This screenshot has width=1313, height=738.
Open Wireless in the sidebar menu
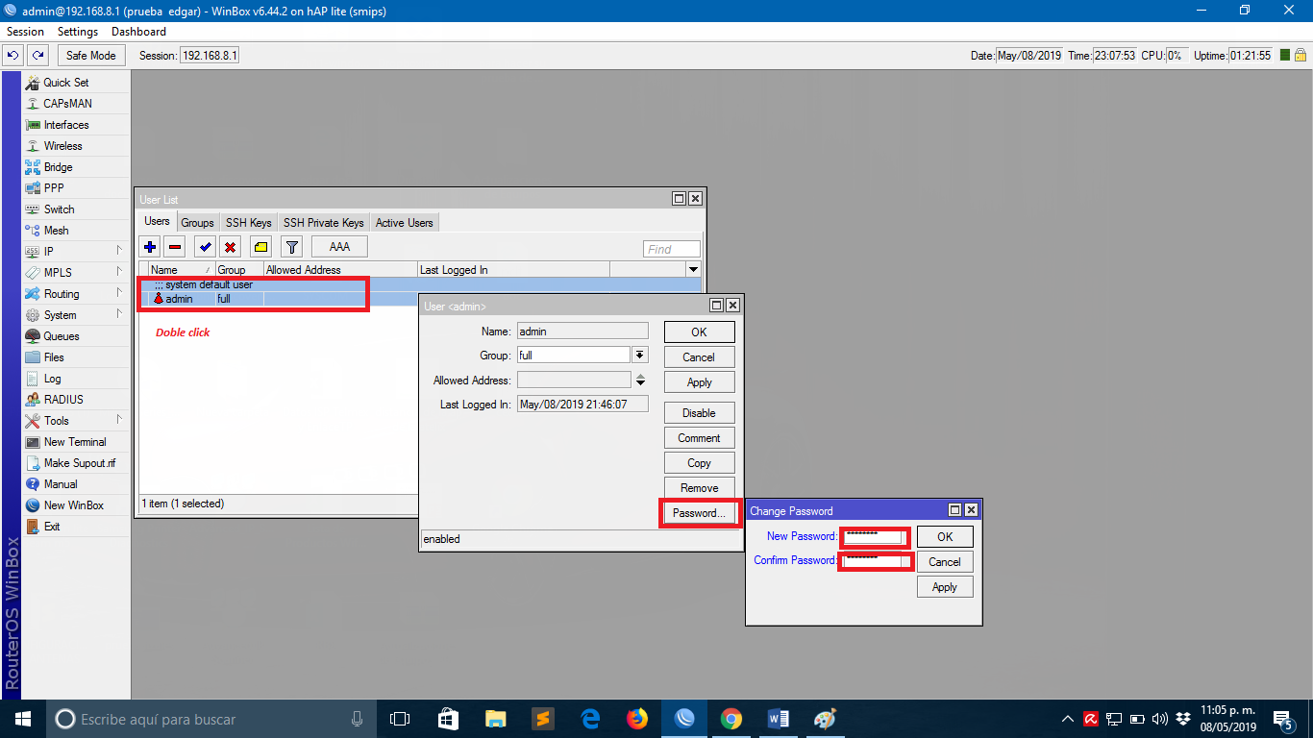(62, 146)
